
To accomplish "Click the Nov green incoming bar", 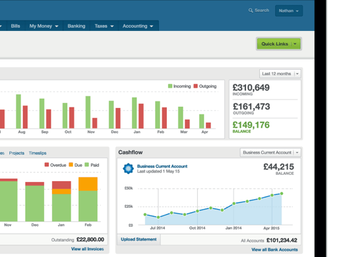I will coord(88,112).
